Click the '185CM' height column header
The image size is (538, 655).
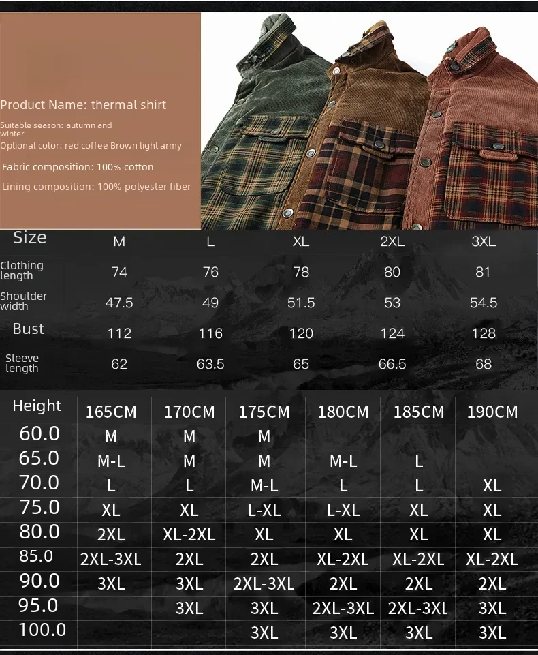(419, 412)
